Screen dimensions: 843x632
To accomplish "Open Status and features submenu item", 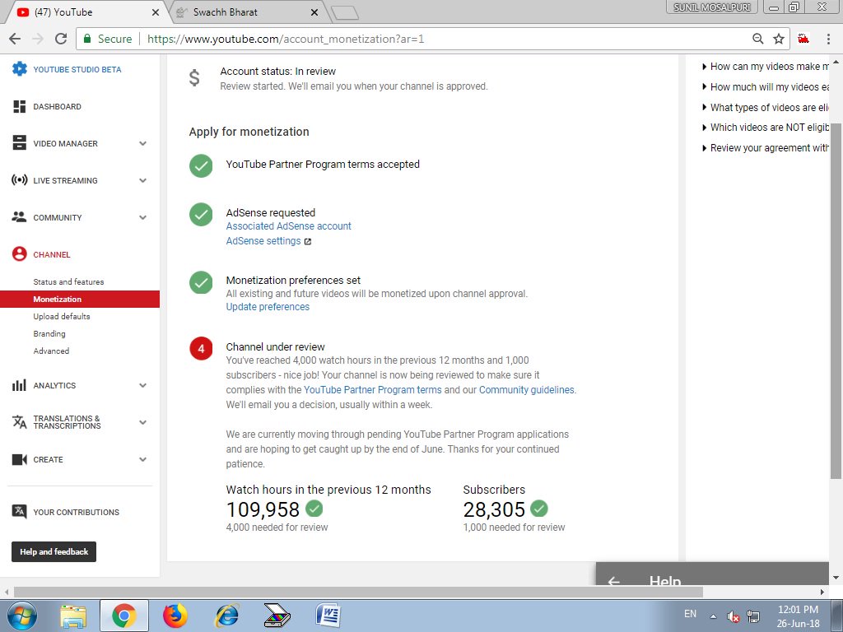I will [69, 281].
